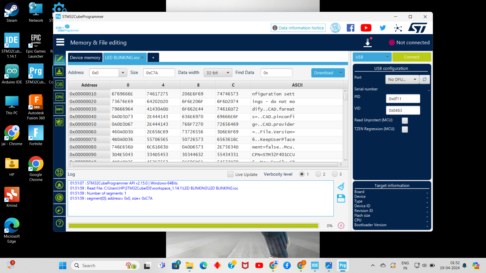Click the Connect button
Screen dimensions: 486x273
click(x=412, y=57)
